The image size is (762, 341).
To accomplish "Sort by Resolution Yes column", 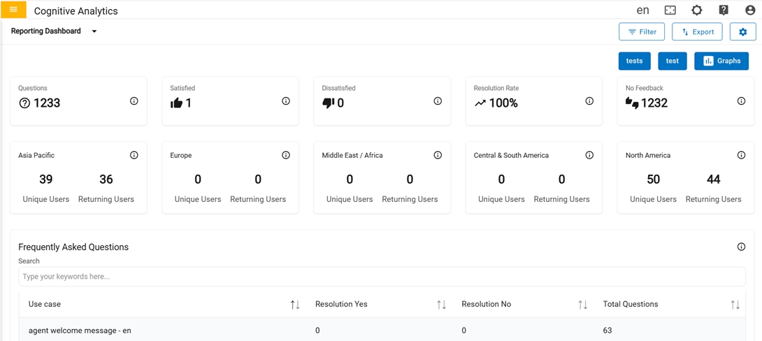I will coord(441,305).
